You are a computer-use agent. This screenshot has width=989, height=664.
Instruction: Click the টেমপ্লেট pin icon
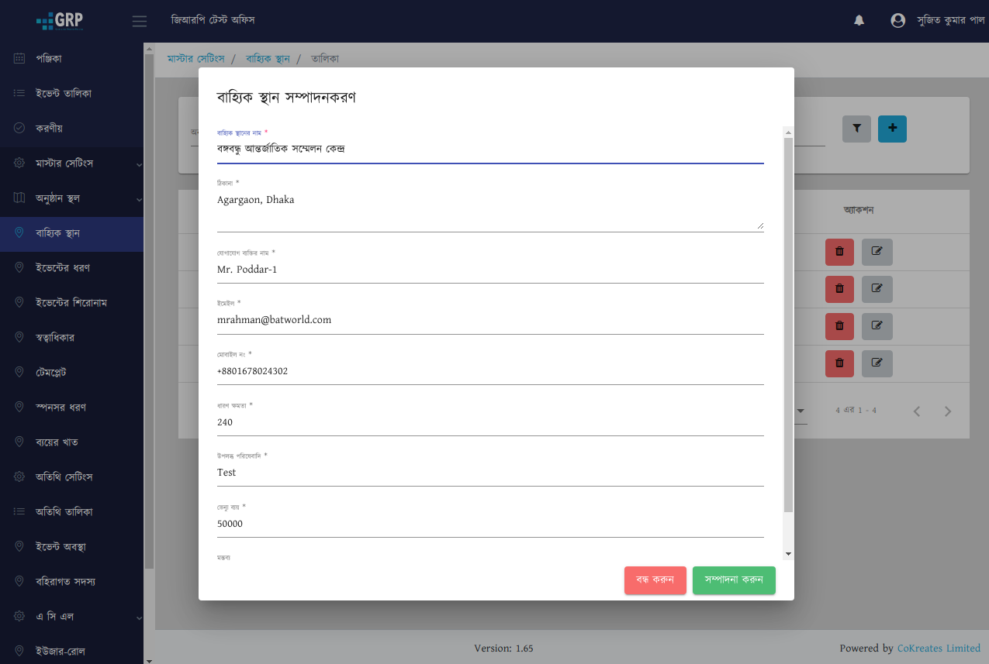[x=19, y=372]
